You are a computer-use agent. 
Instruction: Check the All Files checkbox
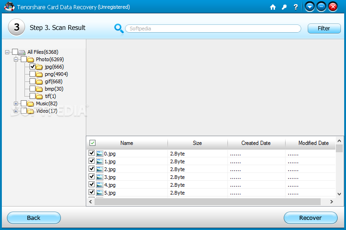pyautogui.click(x=15, y=52)
